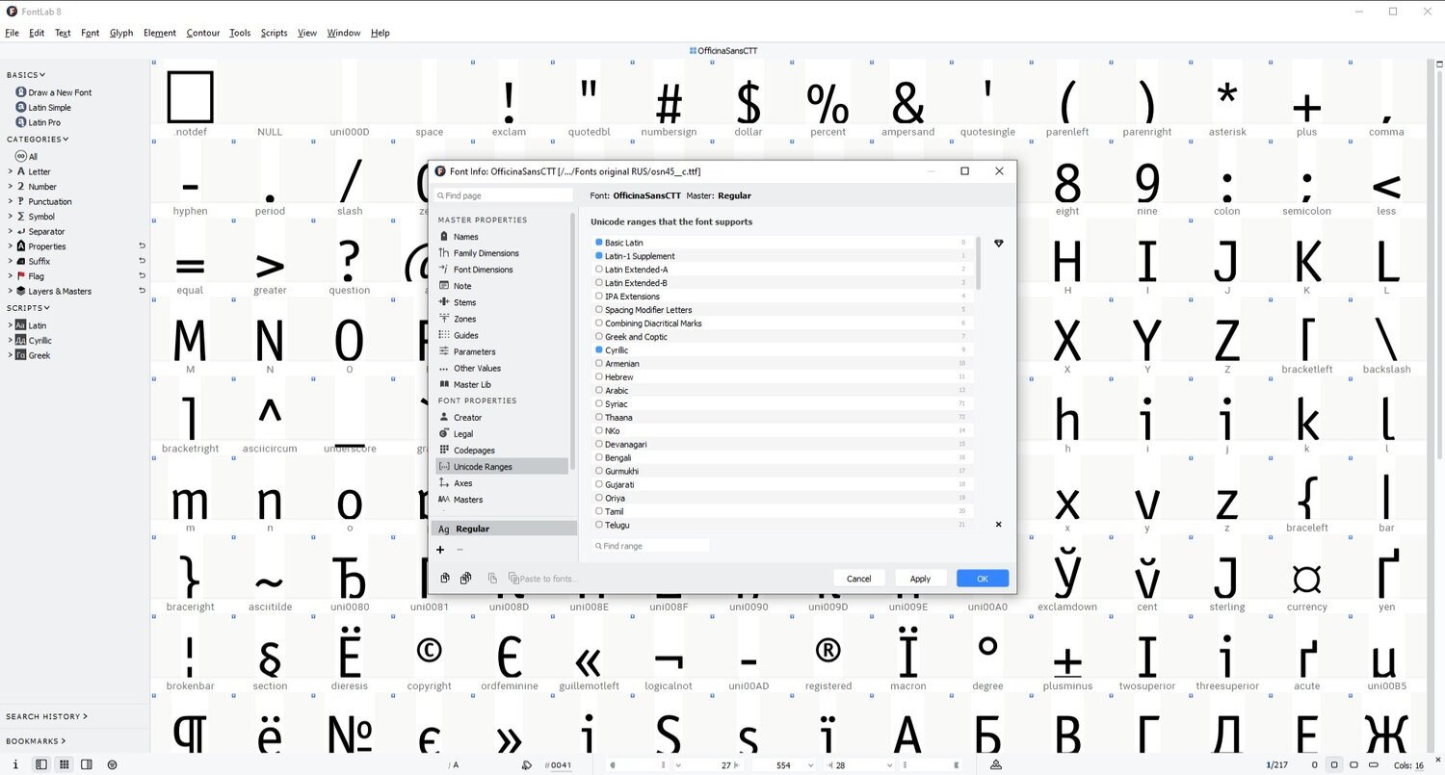Click the Draw a New Font icon
Screen dimensions: 1445x775
click(x=20, y=92)
